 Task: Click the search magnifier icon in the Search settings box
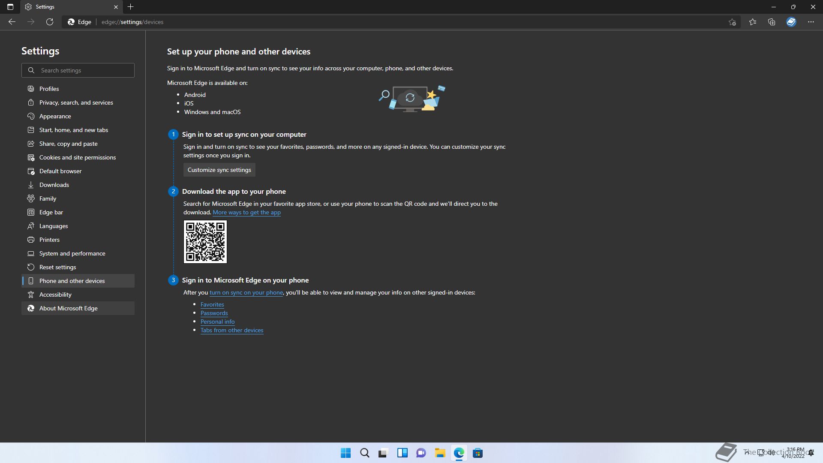tap(31, 70)
